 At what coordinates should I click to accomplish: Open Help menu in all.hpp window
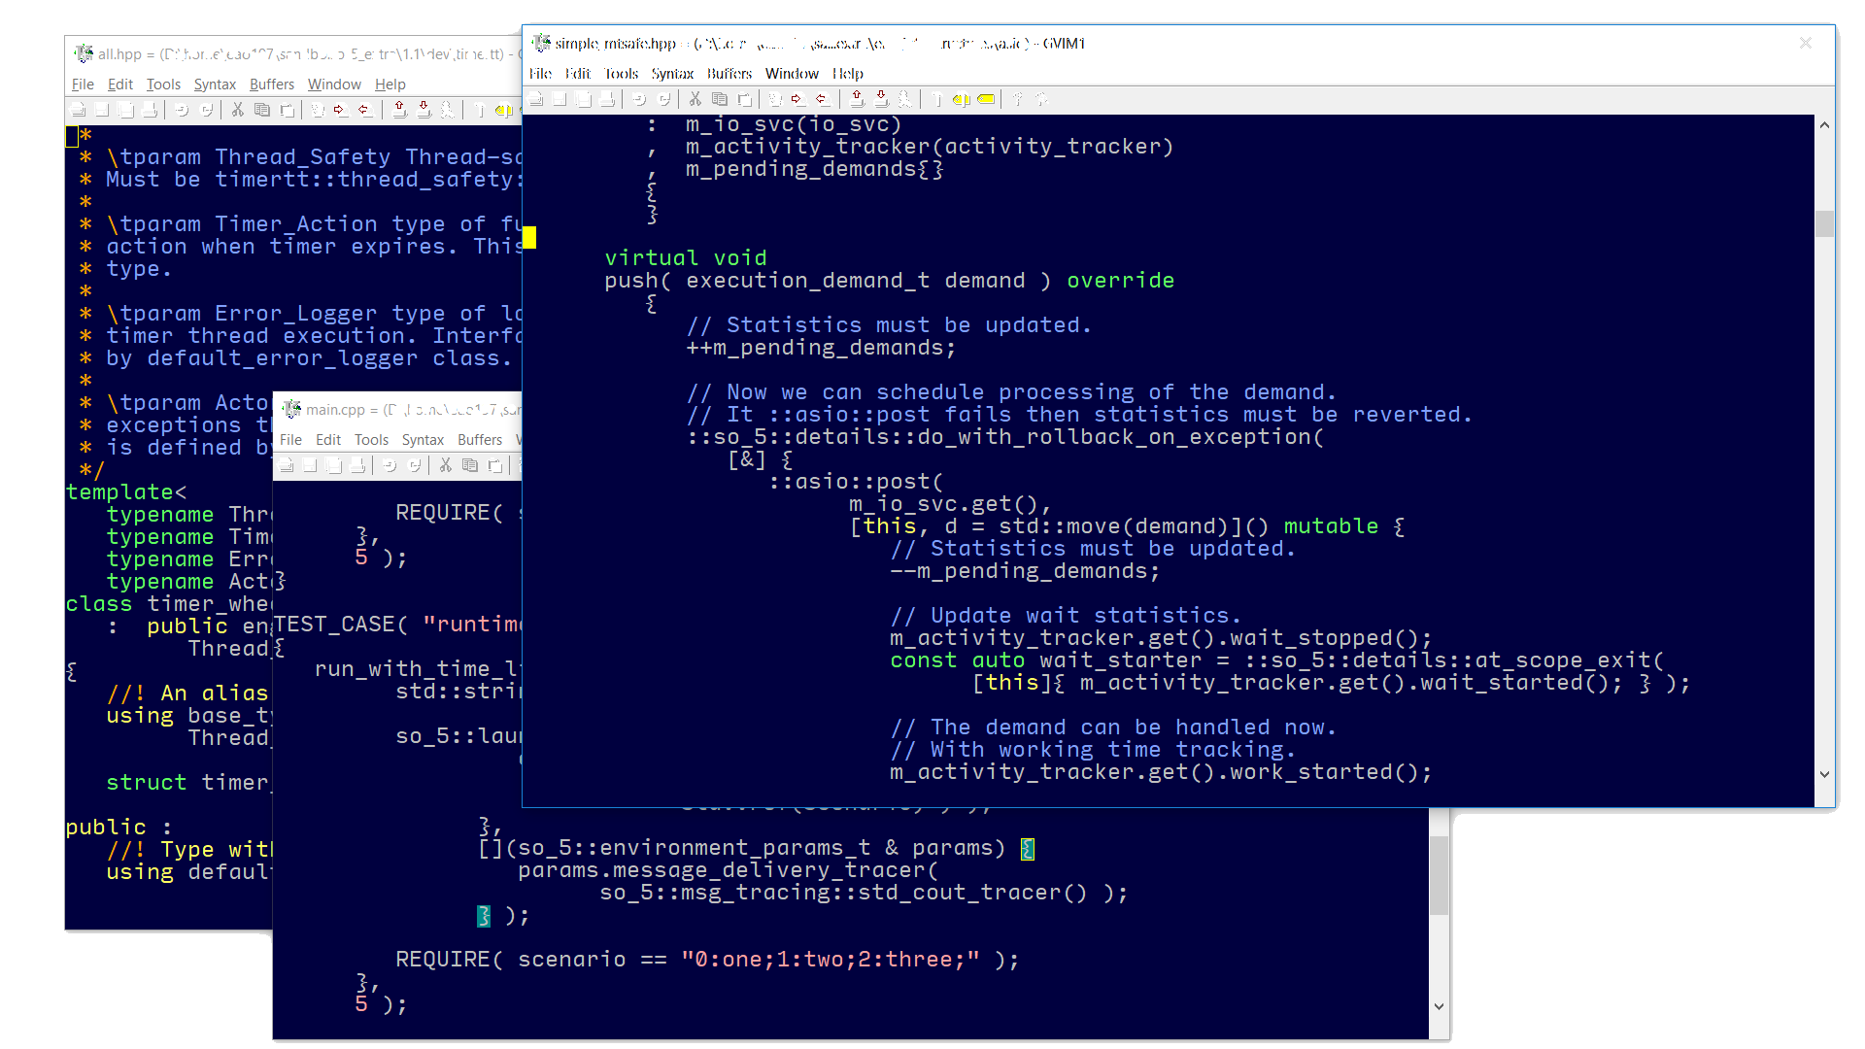(x=390, y=85)
